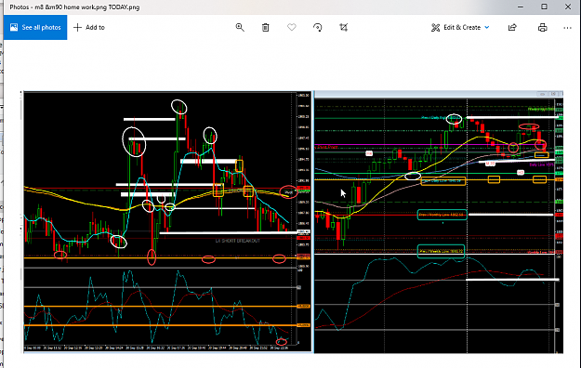
Task: Minimize the Photos window
Action: click(521, 7)
